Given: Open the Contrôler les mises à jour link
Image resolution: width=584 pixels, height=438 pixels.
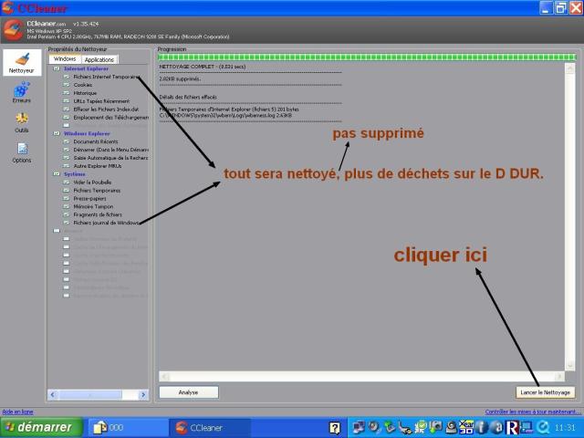Looking at the screenshot, I should (x=533, y=412).
